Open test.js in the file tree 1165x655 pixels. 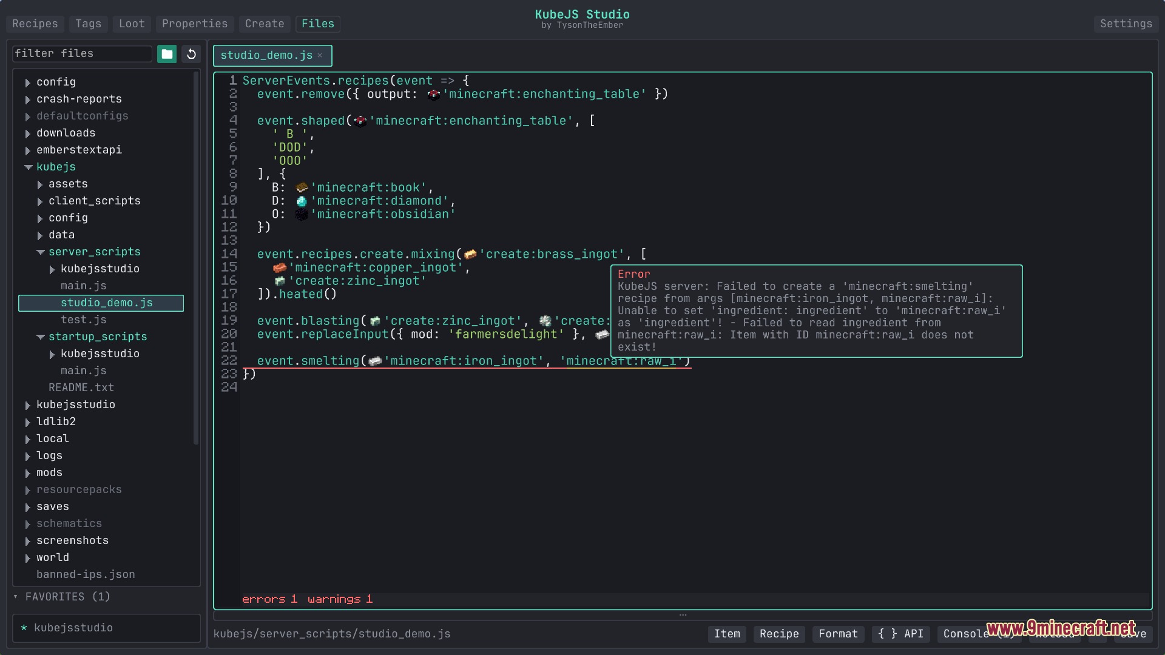pos(83,320)
